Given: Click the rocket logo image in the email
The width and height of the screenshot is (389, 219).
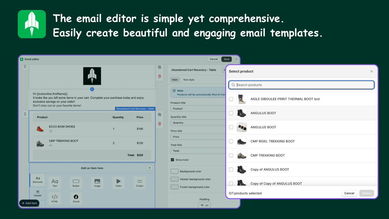Looking at the screenshot, I should (x=92, y=76).
